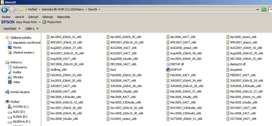Select Počítač in the navigation pane

12,102
